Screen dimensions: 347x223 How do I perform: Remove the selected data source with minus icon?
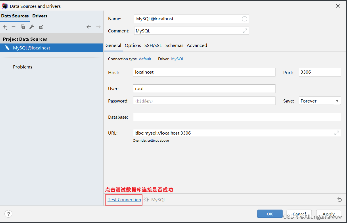point(13,27)
